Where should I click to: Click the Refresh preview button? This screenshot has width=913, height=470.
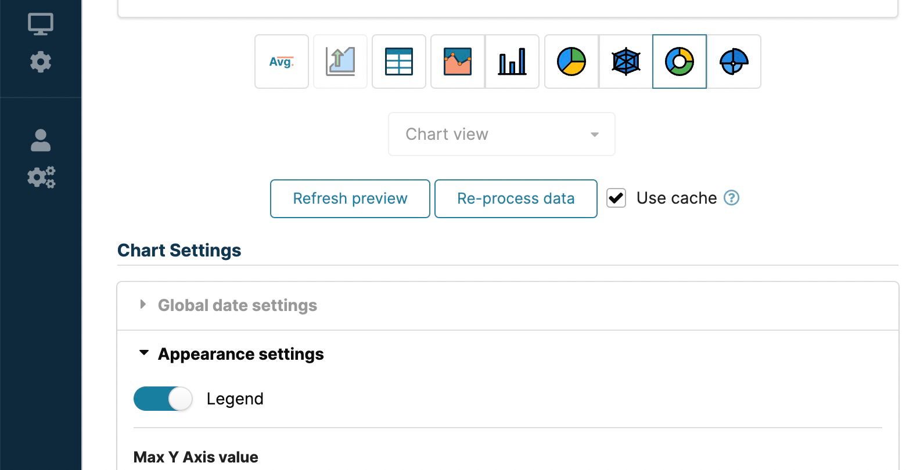(350, 198)
